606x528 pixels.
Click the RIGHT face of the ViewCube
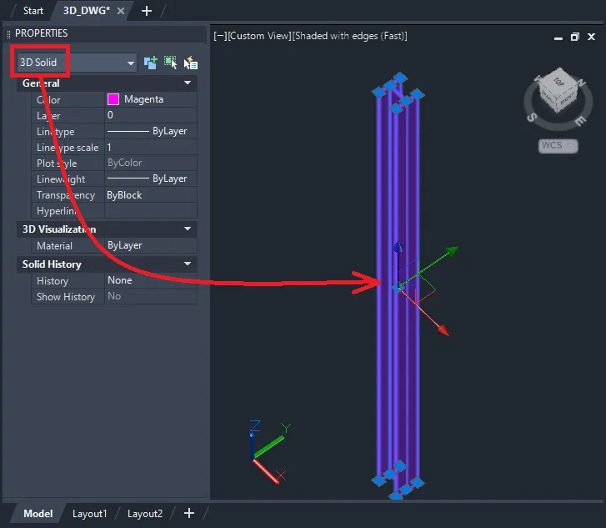coord(568,98)
